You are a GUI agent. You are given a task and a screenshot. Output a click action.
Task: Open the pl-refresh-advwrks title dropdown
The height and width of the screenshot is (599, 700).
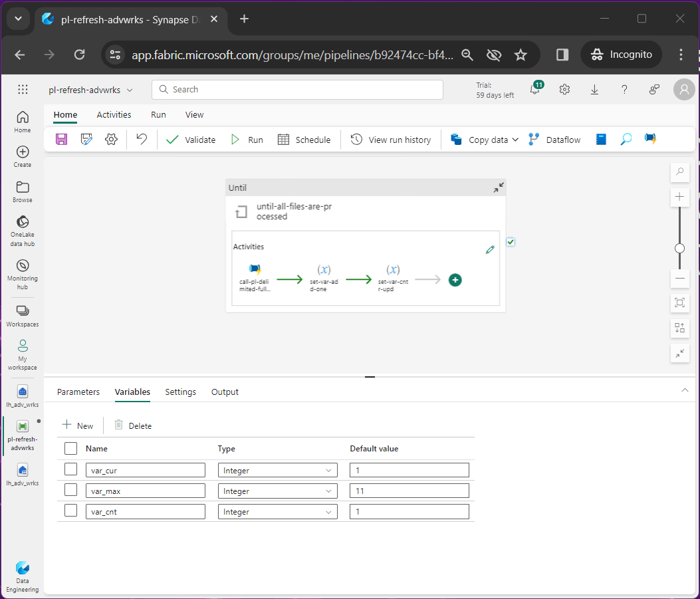[130, 90]
